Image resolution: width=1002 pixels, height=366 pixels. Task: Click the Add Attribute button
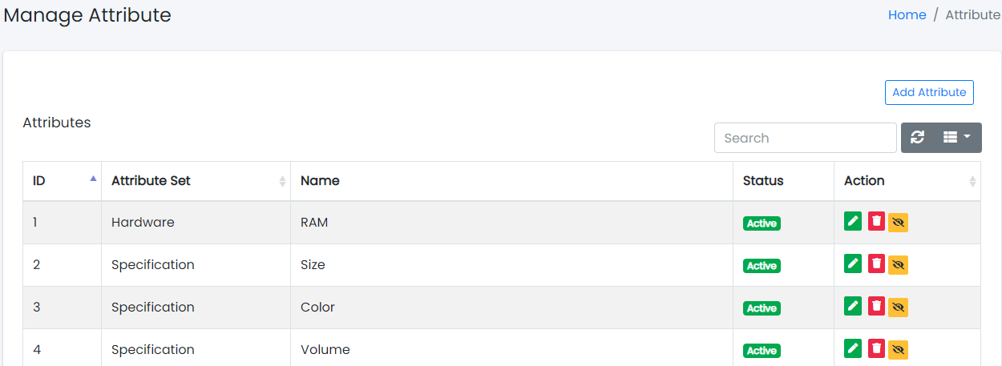[x=929, y=92]
